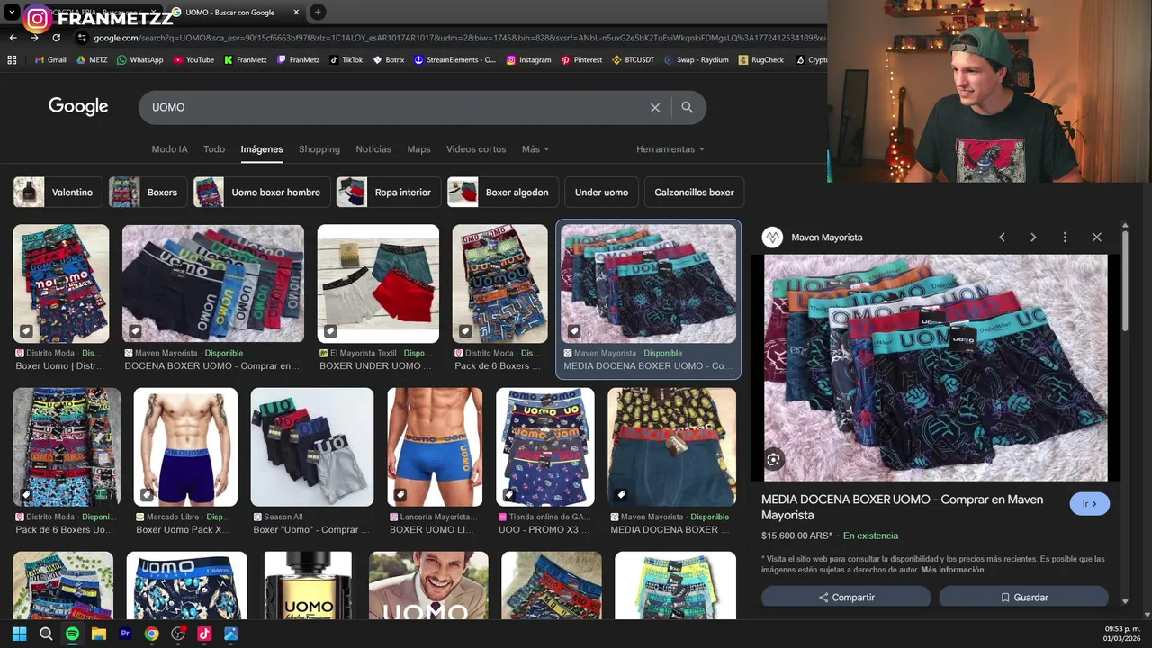Select the Boxer algodon chip

tap(502, 193)
